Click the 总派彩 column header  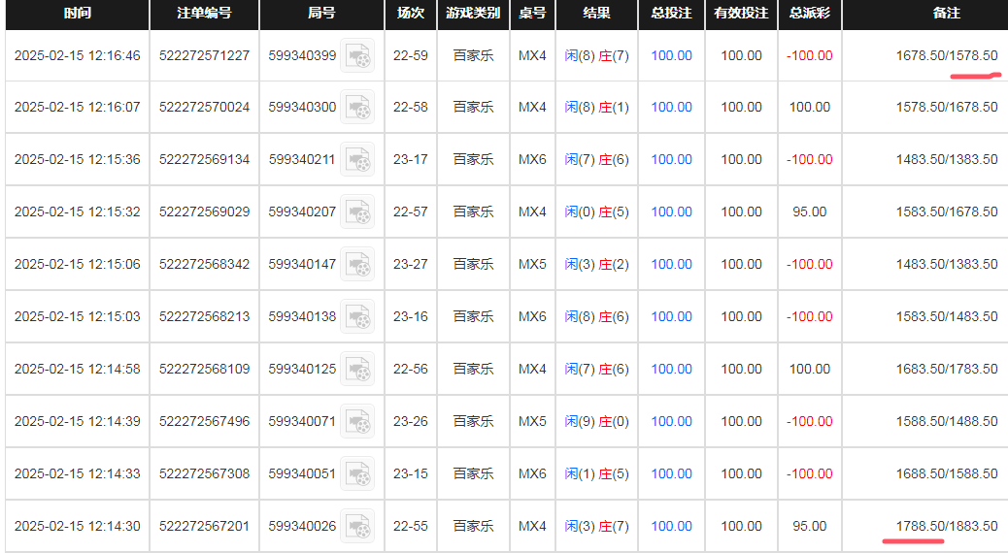click(809, 15)
